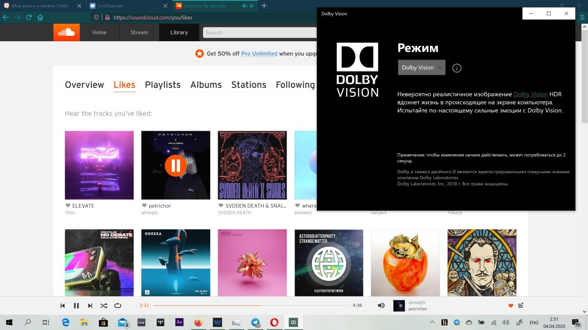Open SVDDEN DEATH X SNAILS artwork
Viewport: 588px width, 330px height.
[252, 165]
